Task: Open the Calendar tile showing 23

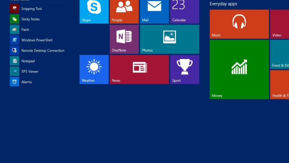Action: coord(185,12)
